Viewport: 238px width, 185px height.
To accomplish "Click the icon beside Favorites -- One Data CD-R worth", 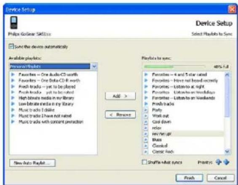I will pos(13,80).
